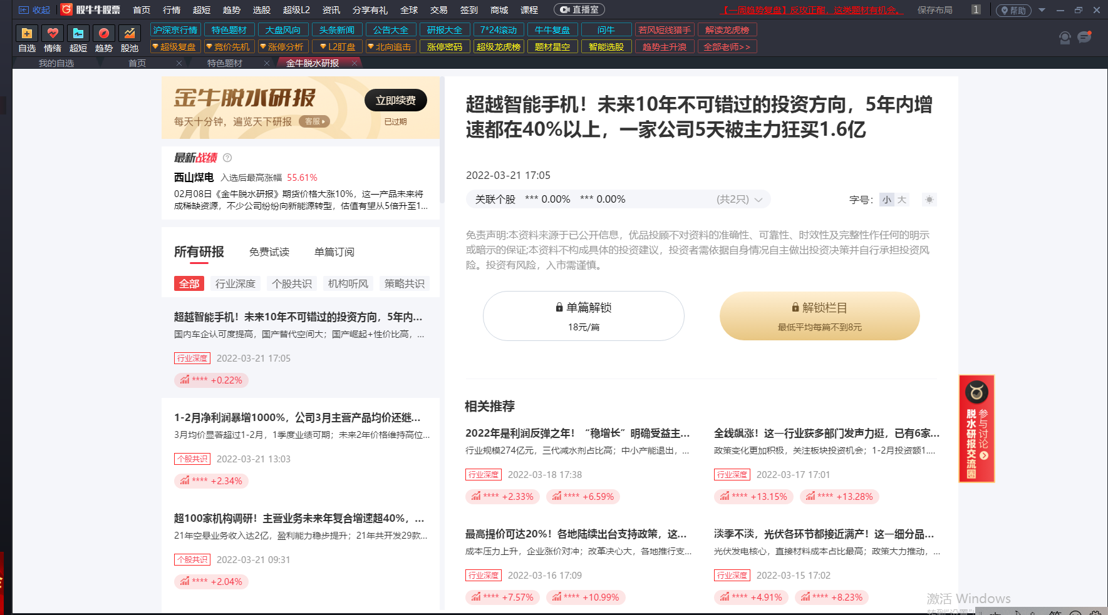Image resolution: width=1108 pixels, height=615 pixels.
Task: Close the 首页 tab
Action: click(x=179, y=63)
